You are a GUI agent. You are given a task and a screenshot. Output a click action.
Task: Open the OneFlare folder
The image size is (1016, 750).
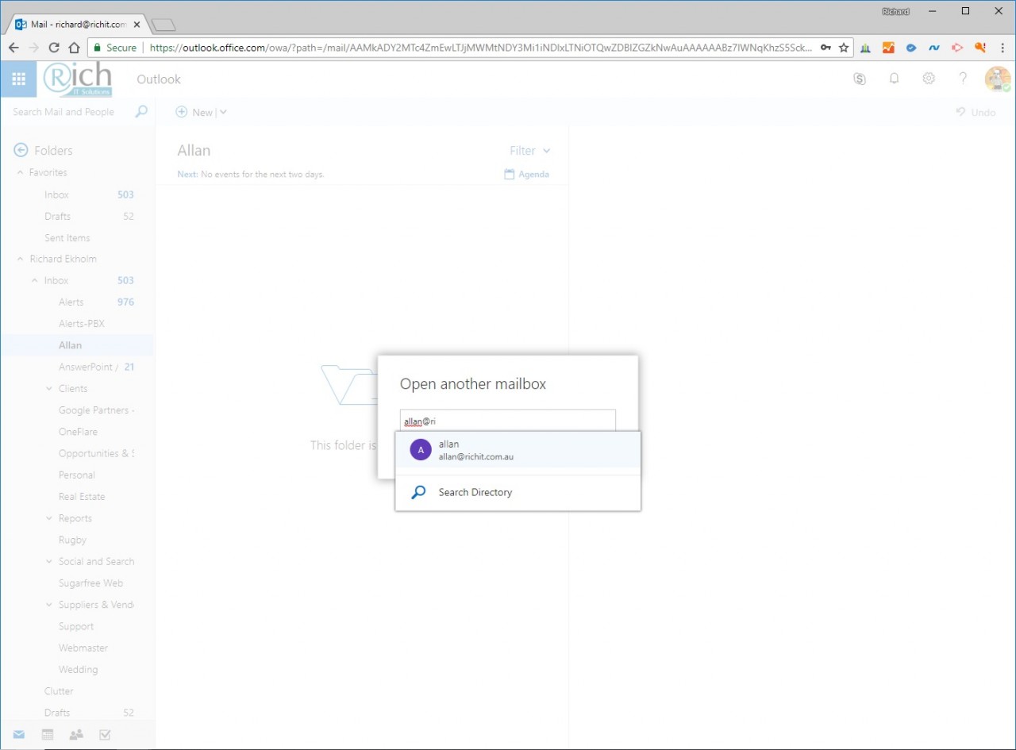click(x=77, y=432)
